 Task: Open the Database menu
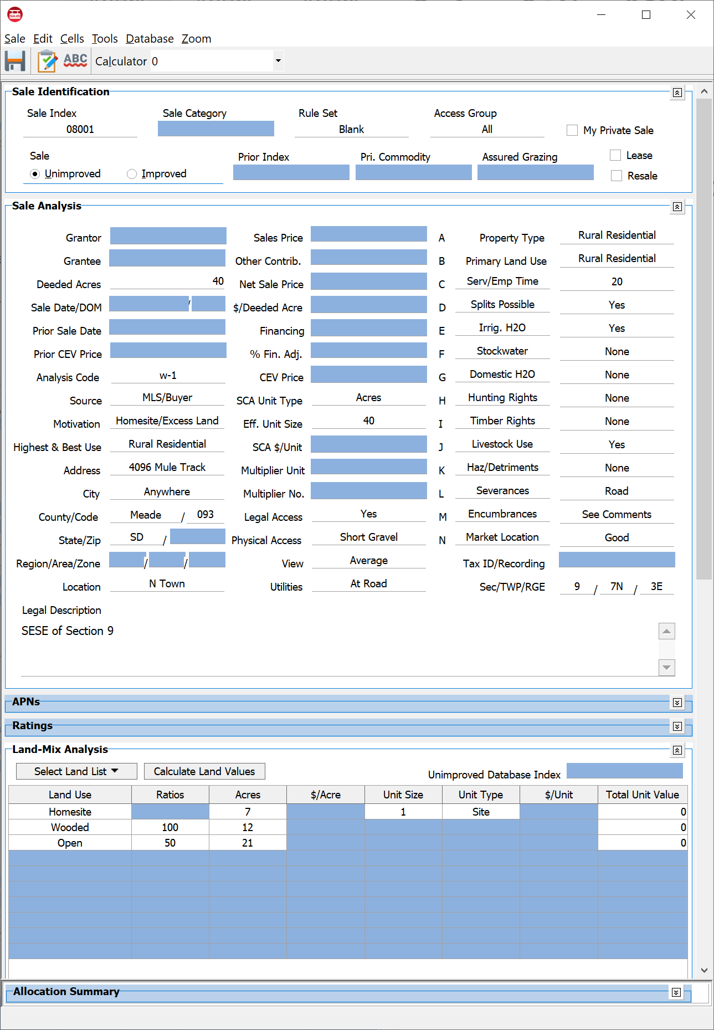(x=150, y=39)
